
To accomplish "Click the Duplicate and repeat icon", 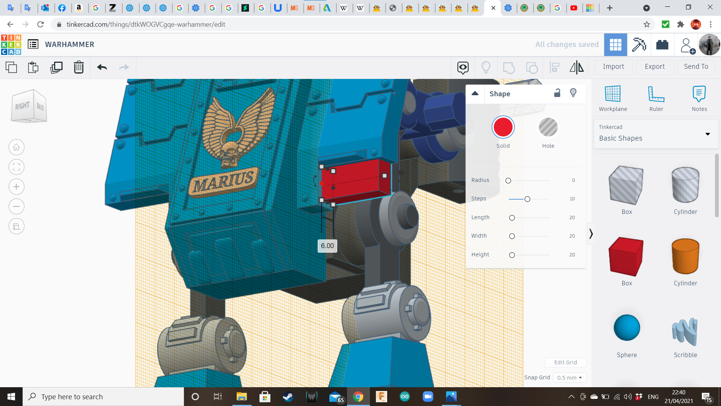I will click(x=56, y=67).
